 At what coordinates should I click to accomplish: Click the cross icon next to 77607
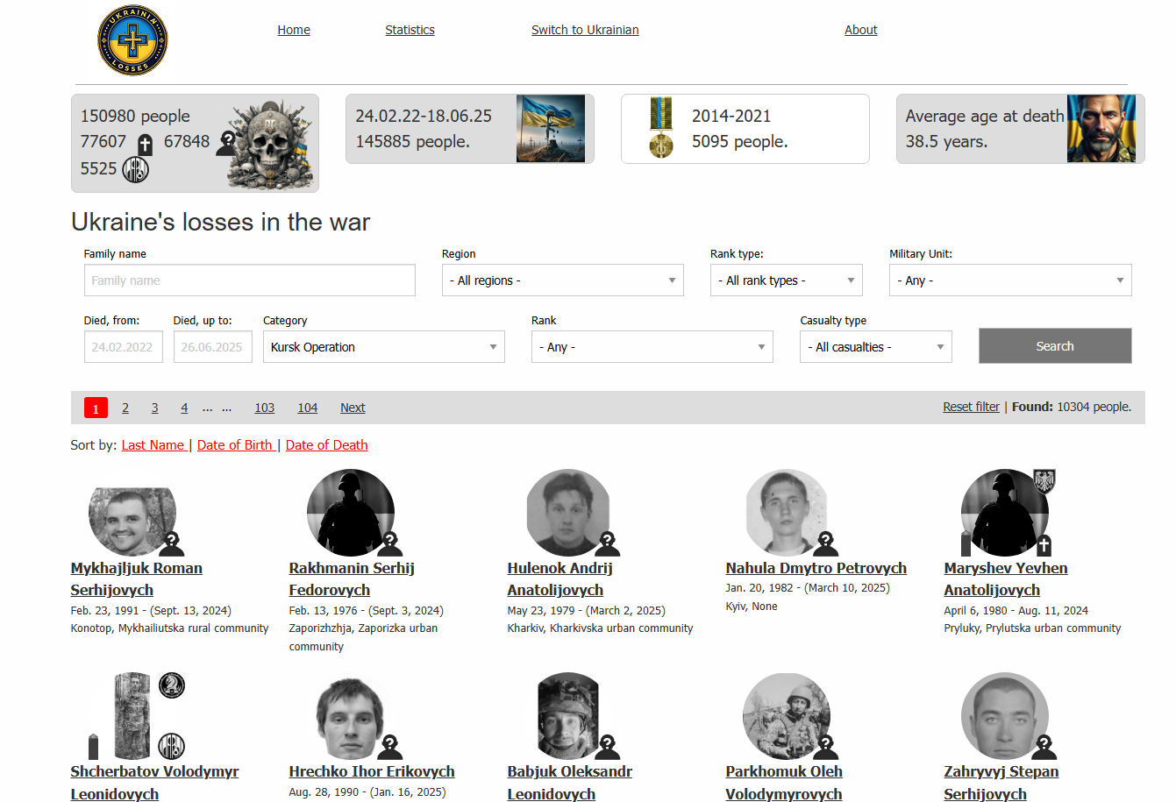(x=146, y=145)
